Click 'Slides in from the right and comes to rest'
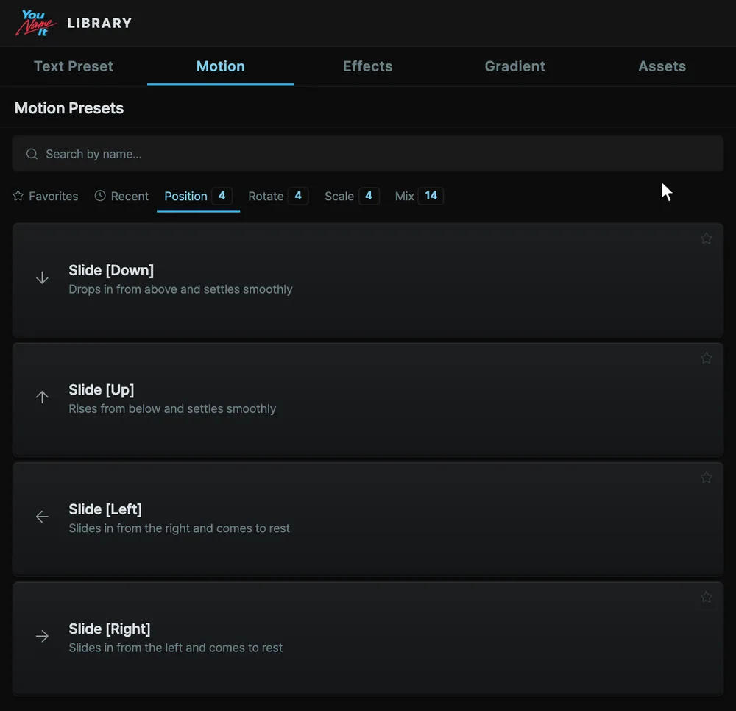This screenshot has height=711, width=736. (180, 528)
